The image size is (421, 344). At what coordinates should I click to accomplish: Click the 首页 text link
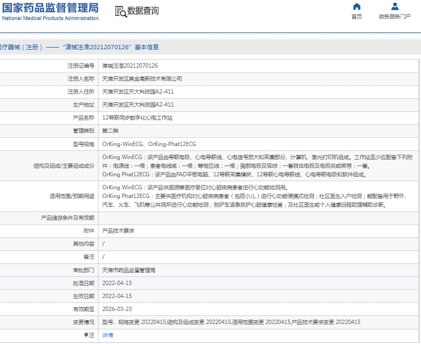[x=357, y=17]
